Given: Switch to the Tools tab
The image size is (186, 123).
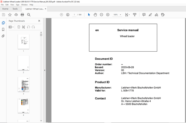Looking at the screenshot, I should 15,9.
